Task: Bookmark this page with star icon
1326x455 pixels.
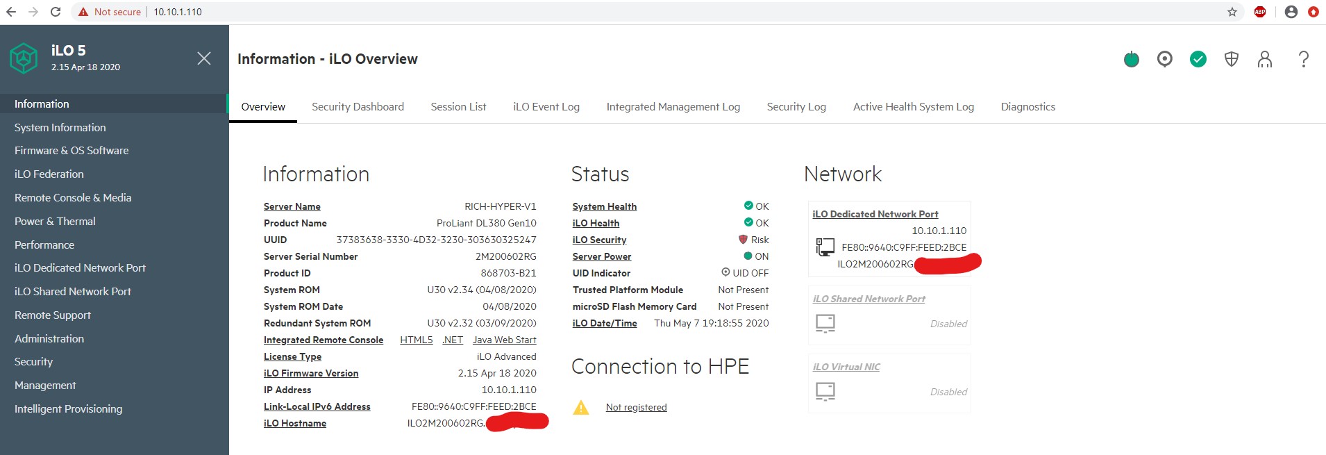Action: click(x=1232, y=12)
